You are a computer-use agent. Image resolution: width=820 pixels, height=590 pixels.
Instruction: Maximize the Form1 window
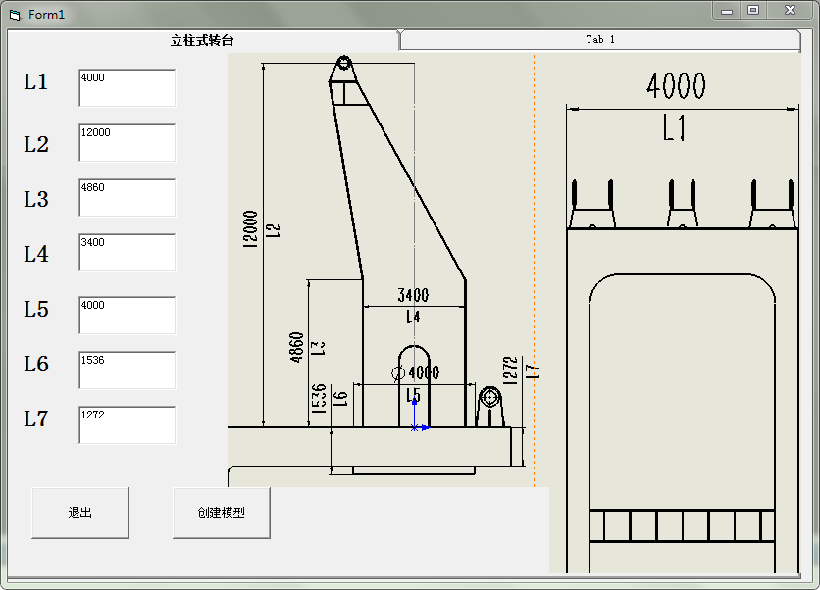pos(753,11)
